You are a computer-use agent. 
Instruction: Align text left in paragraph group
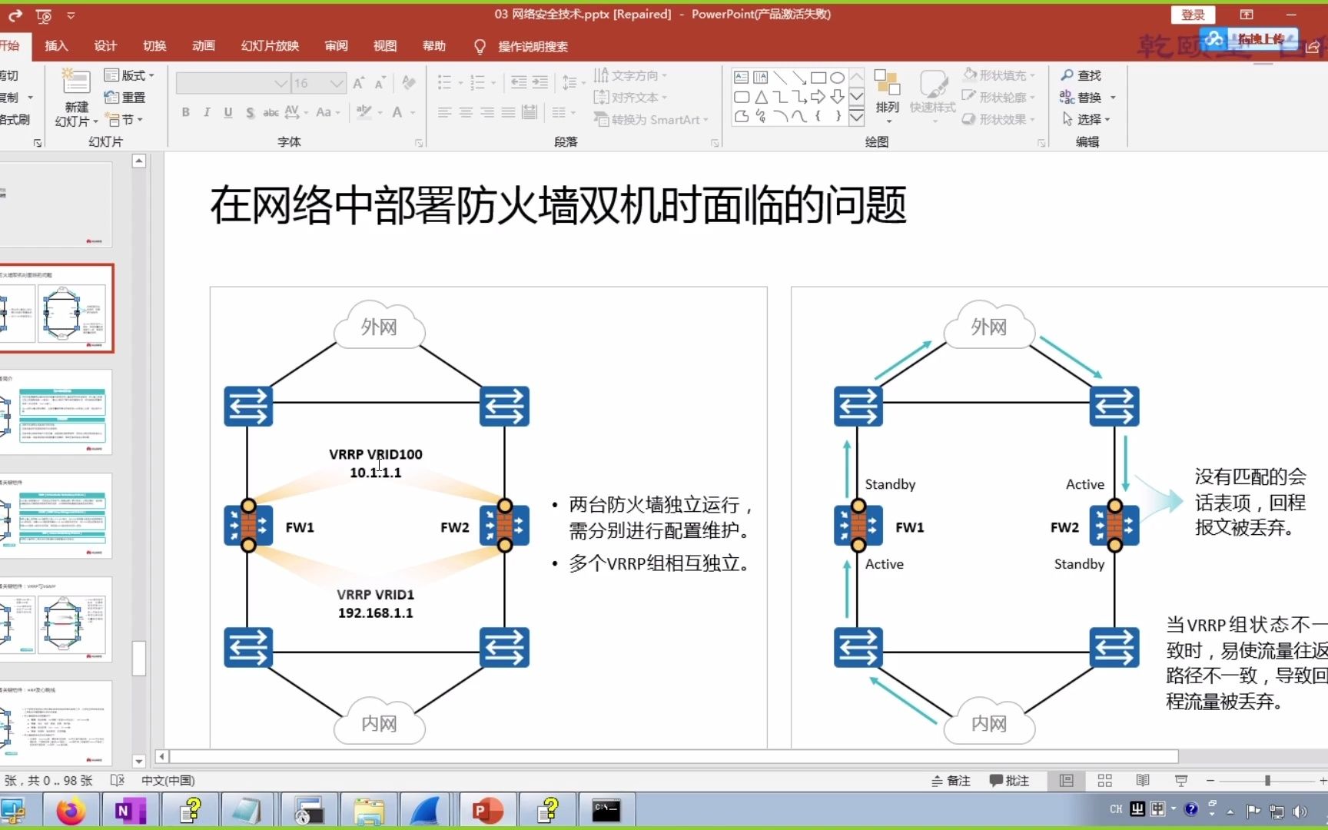(444, 113)
